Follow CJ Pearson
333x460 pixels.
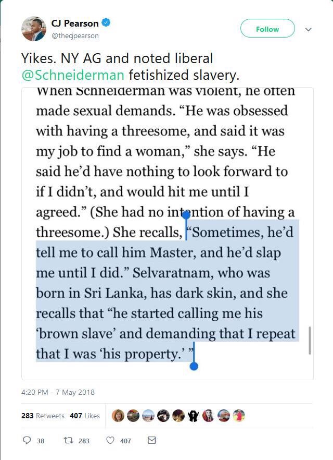[x=267, y=29]
